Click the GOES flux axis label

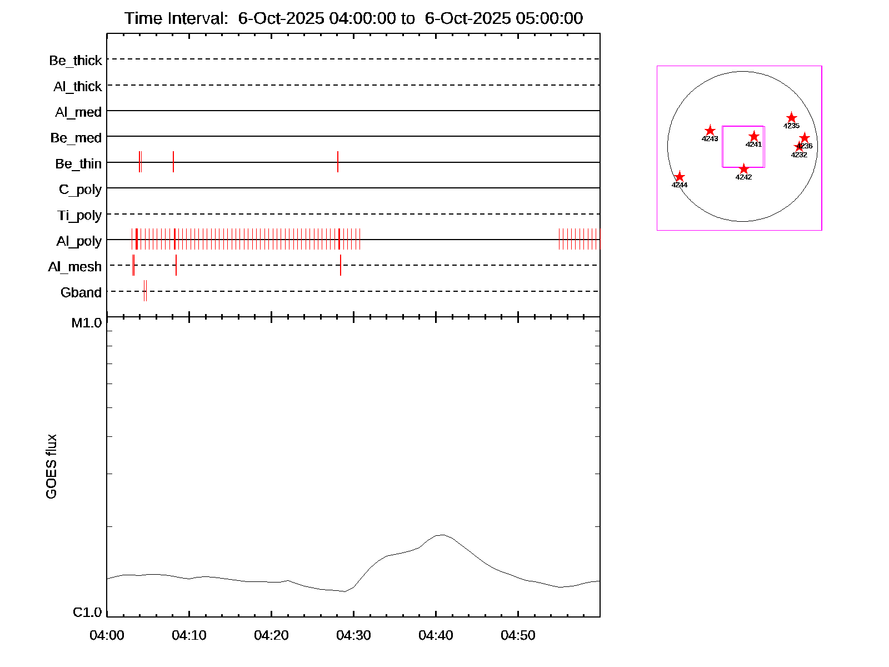click(51, 467)
